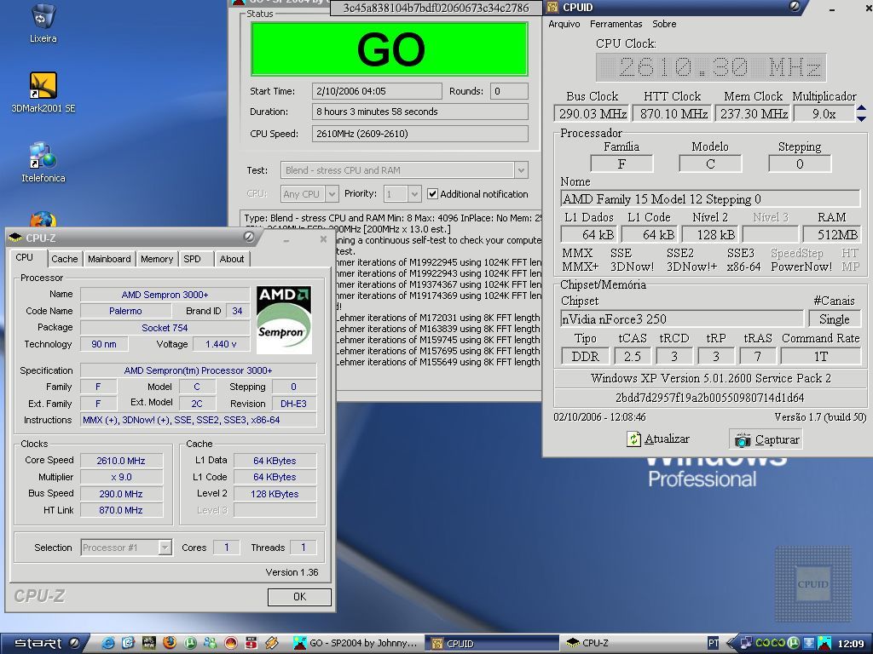Open MSN Messenger from the quick launch bar

coord(210,643)
